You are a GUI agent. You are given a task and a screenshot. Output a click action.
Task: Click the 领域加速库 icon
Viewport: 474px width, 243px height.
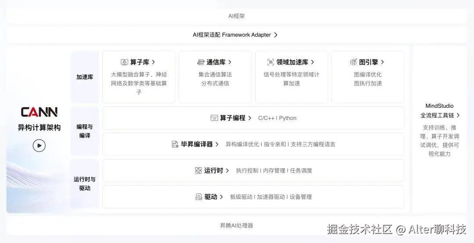click(270, 62)
